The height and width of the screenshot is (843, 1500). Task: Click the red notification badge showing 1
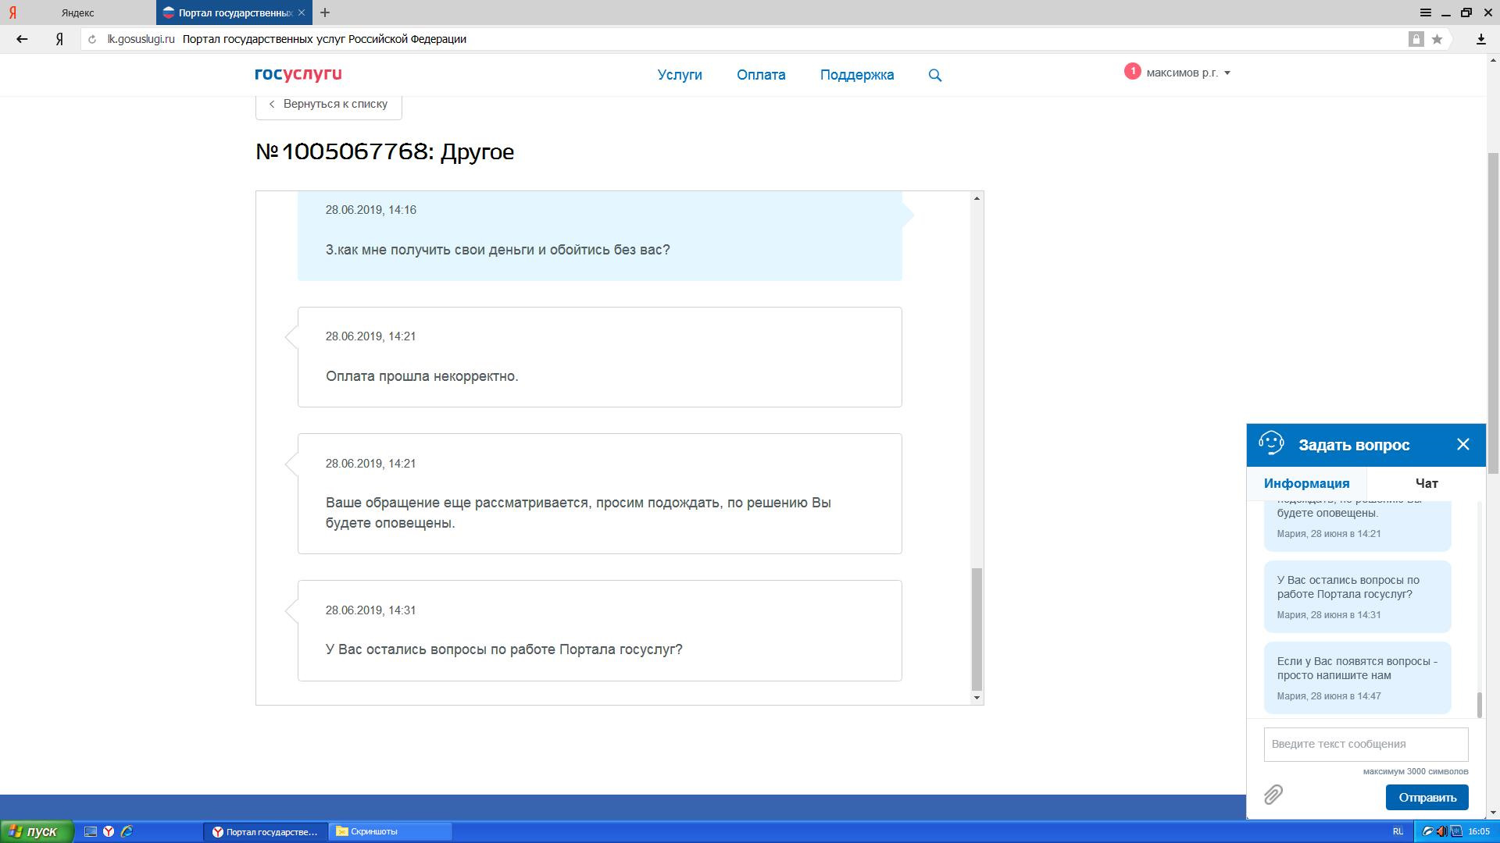[x=1132, y=71]
